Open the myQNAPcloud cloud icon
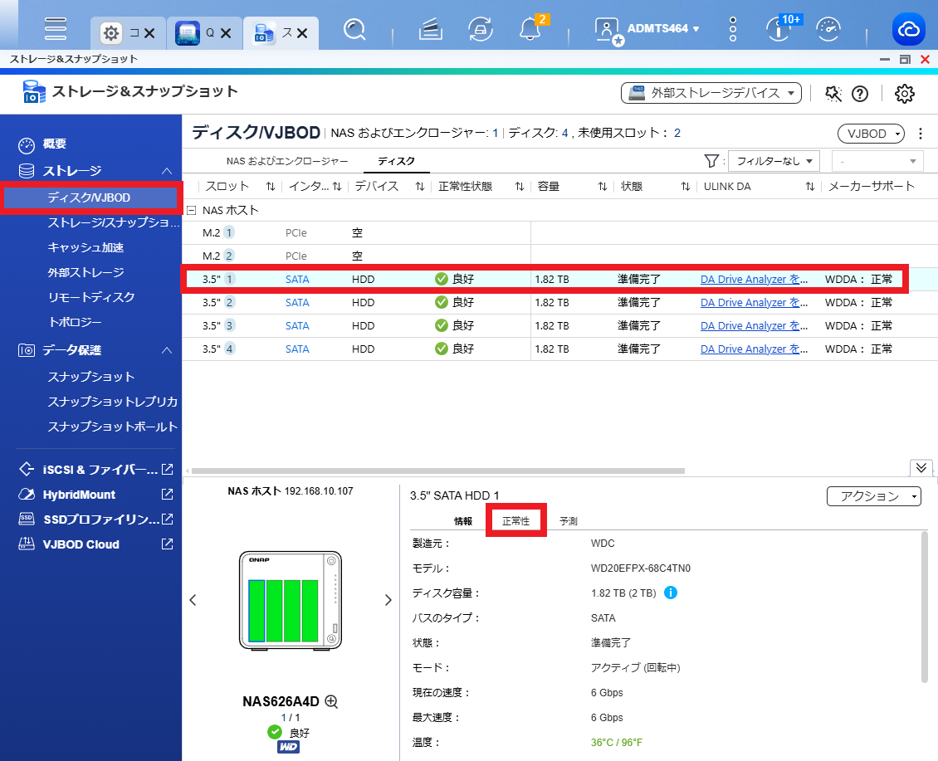 pos(909,29)
